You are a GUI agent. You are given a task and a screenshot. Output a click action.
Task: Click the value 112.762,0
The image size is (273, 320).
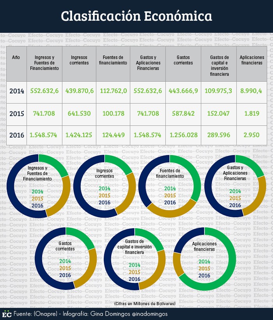click(113, 91)
